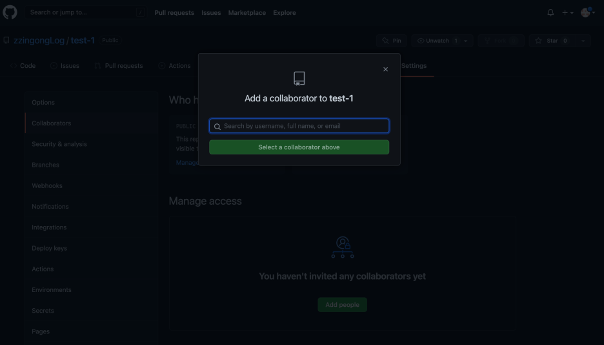Expand the Unwatch dropdown arrow
The height and width of the screenshot is (345, 604).
tap(466, 41)
